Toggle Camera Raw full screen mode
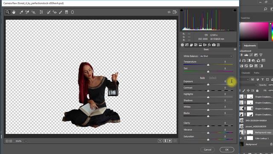Viewport: 273px width, 154px height. point(174,12)
